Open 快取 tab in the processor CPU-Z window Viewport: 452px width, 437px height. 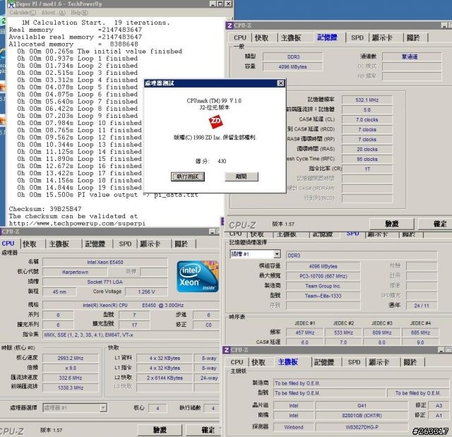(30, 244)
